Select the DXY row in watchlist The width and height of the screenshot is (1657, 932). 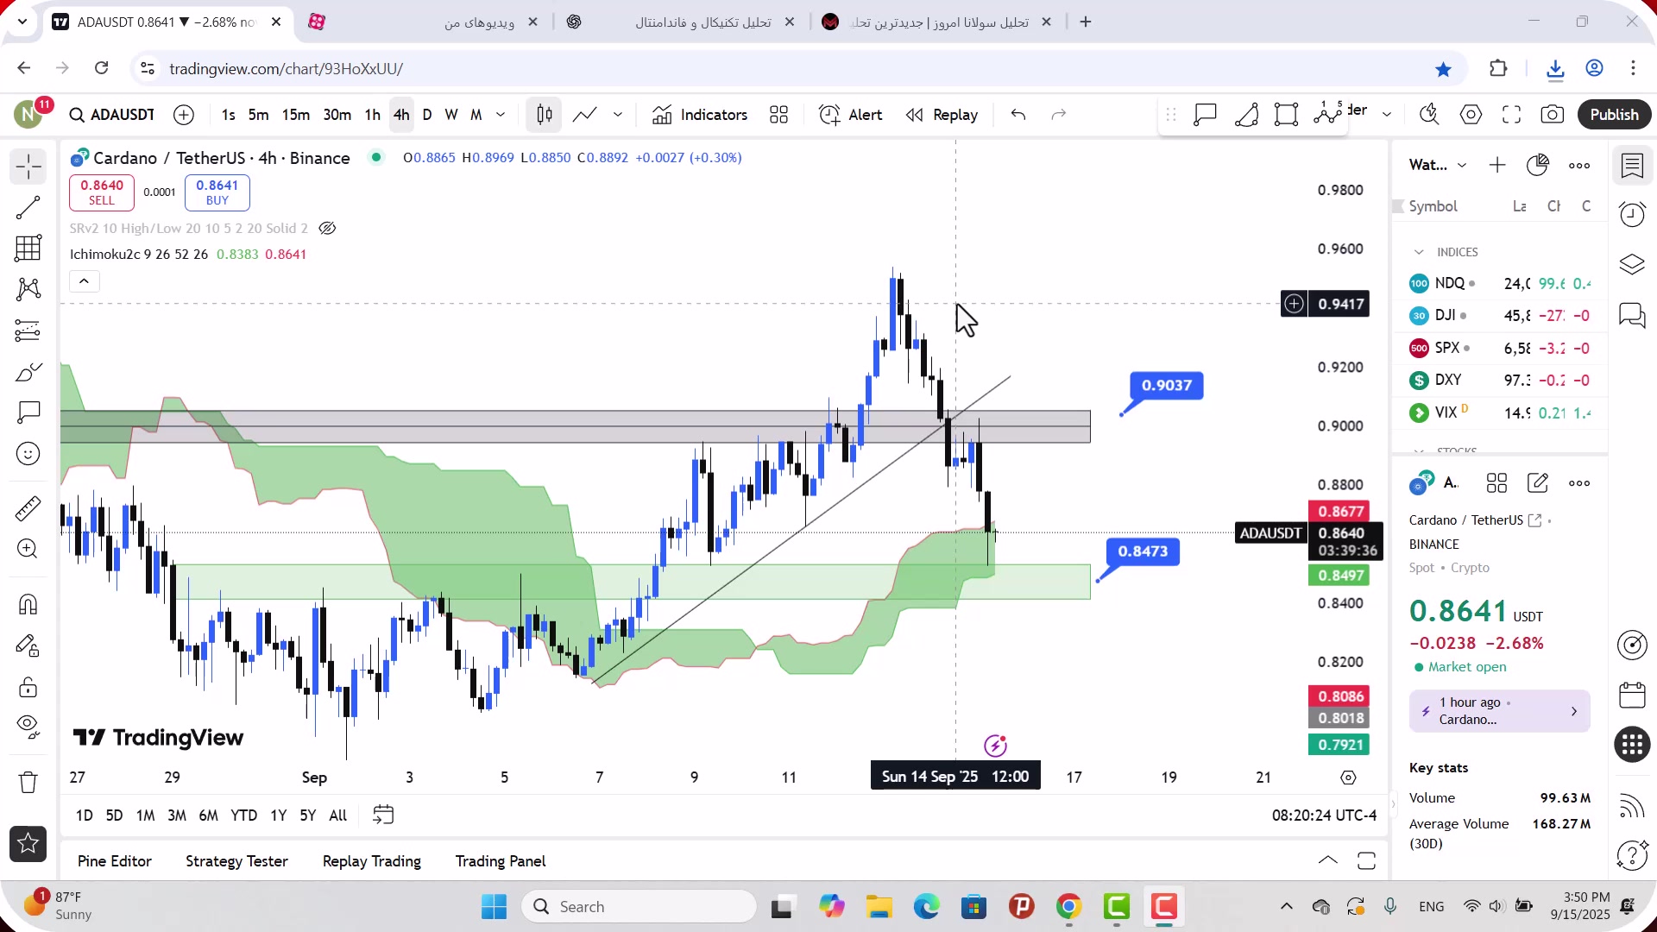[1499, 380]
